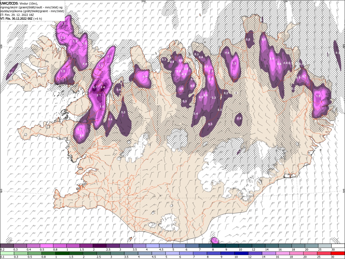Click the '15W' longitude label on the top edge
Screen dimensions: 345x259
click(286, 1)
